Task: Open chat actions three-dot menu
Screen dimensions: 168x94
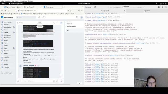Action: coord(57,23)
